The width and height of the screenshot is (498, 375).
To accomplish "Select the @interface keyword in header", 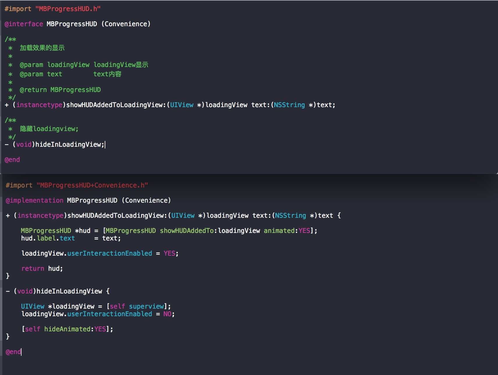I will click(x=24, y=24).
